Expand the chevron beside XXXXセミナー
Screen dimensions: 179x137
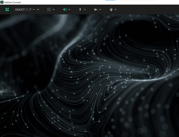click(x=38, y=9)
